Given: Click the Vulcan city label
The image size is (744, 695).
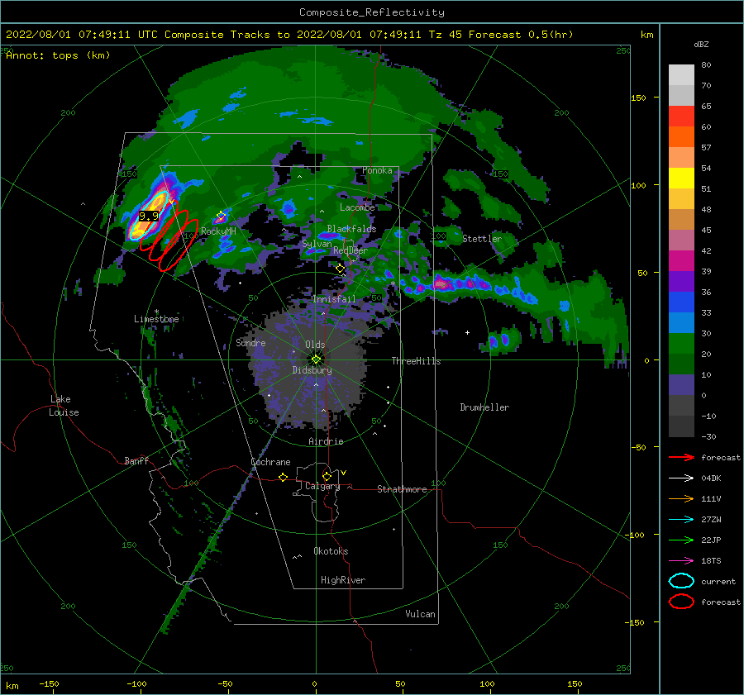Looking at the screenshot, I should pyautogui.click(x=420, y=614).
